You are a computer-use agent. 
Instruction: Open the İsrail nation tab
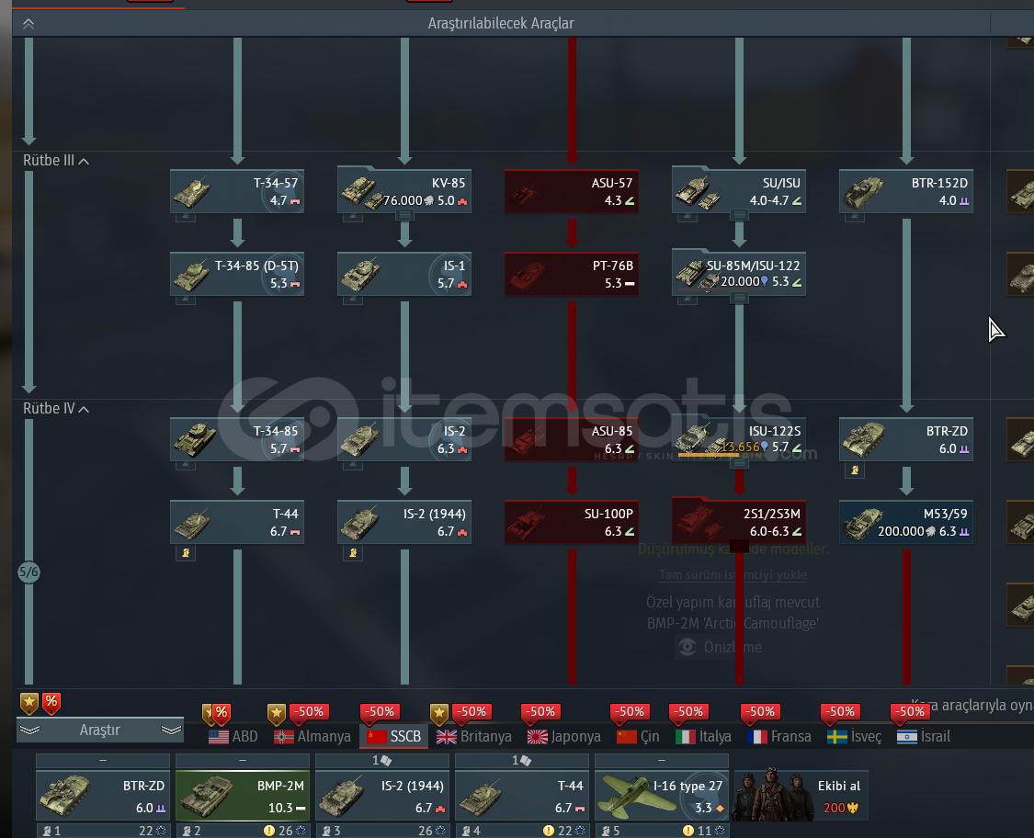[x=923, y=736]
